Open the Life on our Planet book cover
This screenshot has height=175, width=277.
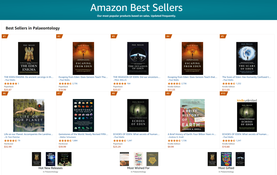(x=29, y=115)
